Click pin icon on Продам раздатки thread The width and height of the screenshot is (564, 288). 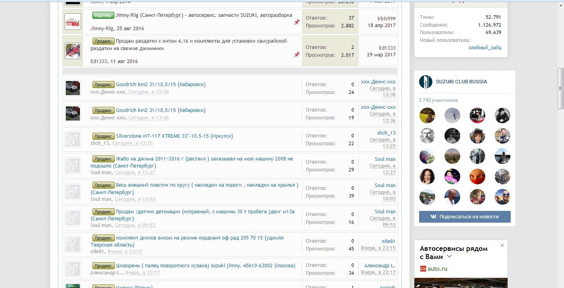[x=296, y=55]
